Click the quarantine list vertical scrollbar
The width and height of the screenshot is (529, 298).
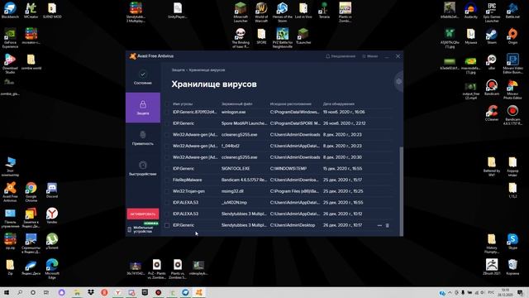401,191
